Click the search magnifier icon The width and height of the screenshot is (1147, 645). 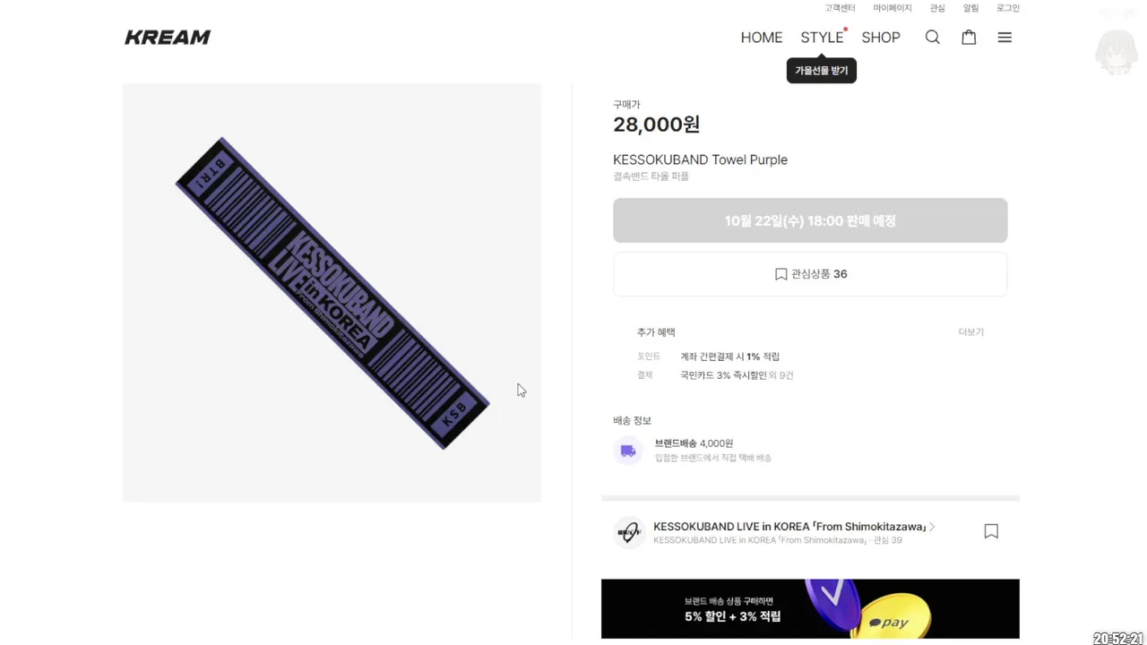(932, 38)
